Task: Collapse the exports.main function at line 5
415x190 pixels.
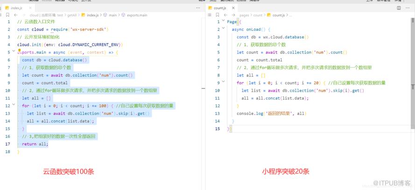Action: (14, 51)
